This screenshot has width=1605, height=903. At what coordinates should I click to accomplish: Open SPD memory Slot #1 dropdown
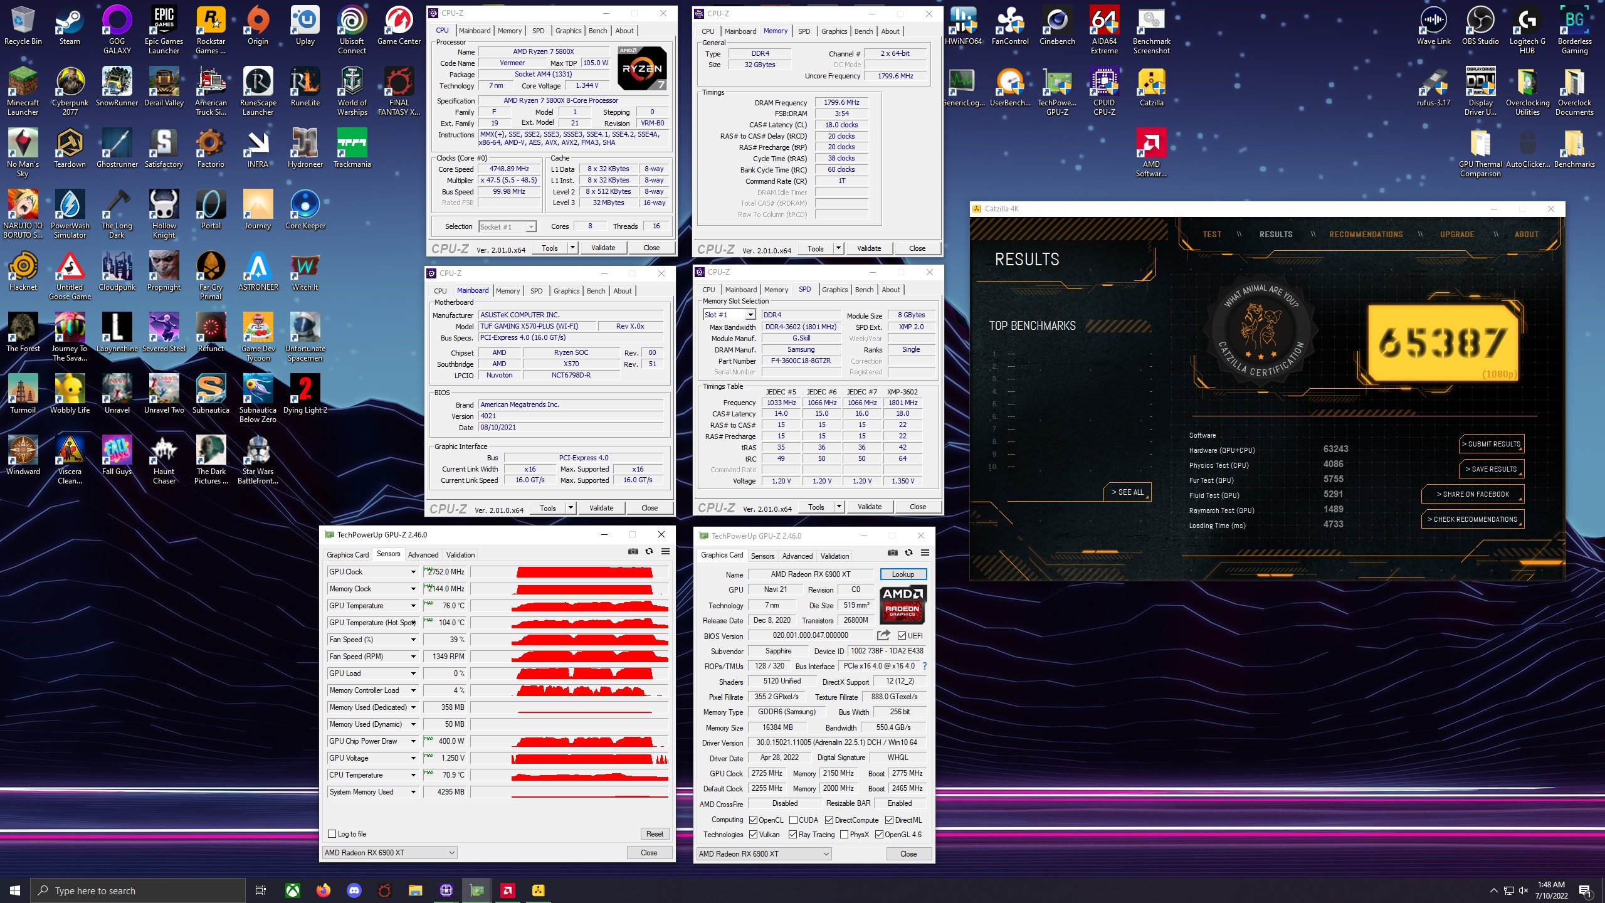[729, 315]
